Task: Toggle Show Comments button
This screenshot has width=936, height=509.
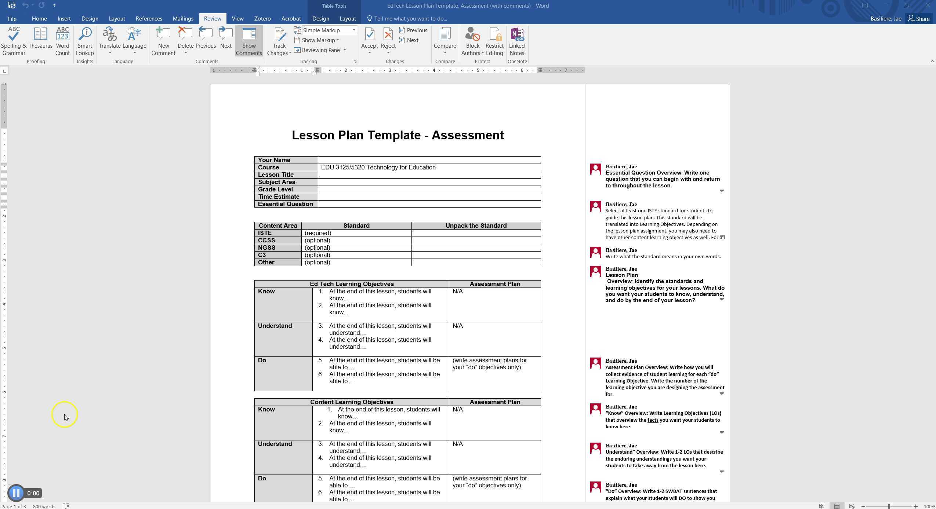Action: pos(249,41)
